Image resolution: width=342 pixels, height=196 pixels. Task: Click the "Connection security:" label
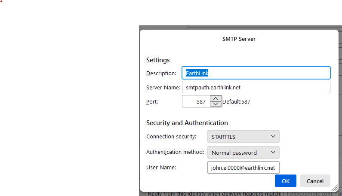tap(171, 137)
